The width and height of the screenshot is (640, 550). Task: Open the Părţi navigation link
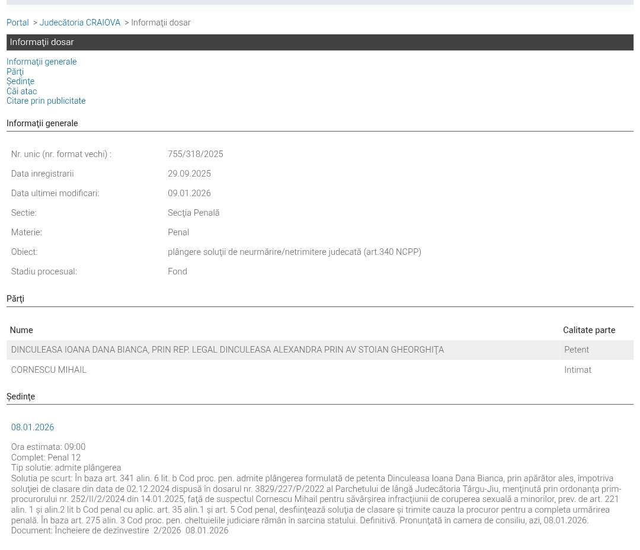(x=15, y=72)
